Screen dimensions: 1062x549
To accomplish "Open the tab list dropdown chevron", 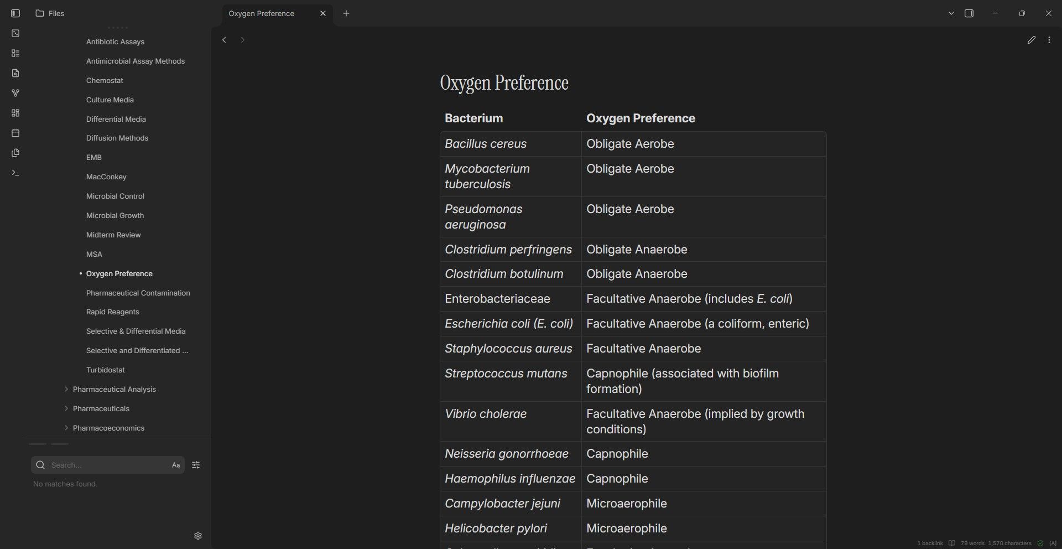I will pos(951,13).
